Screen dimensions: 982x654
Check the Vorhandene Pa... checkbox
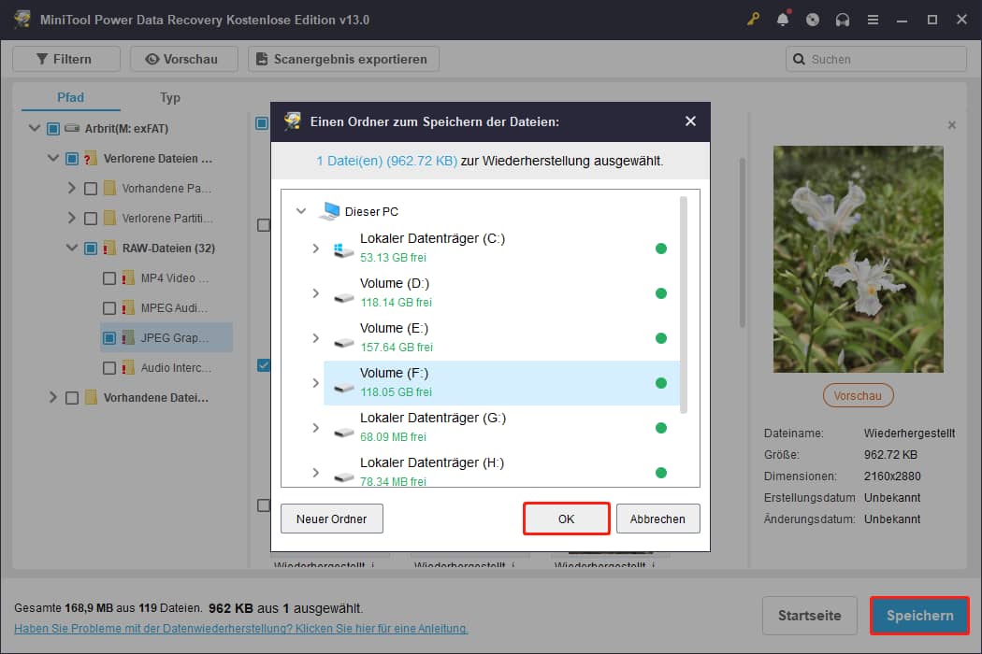click(x=90, y=189)
